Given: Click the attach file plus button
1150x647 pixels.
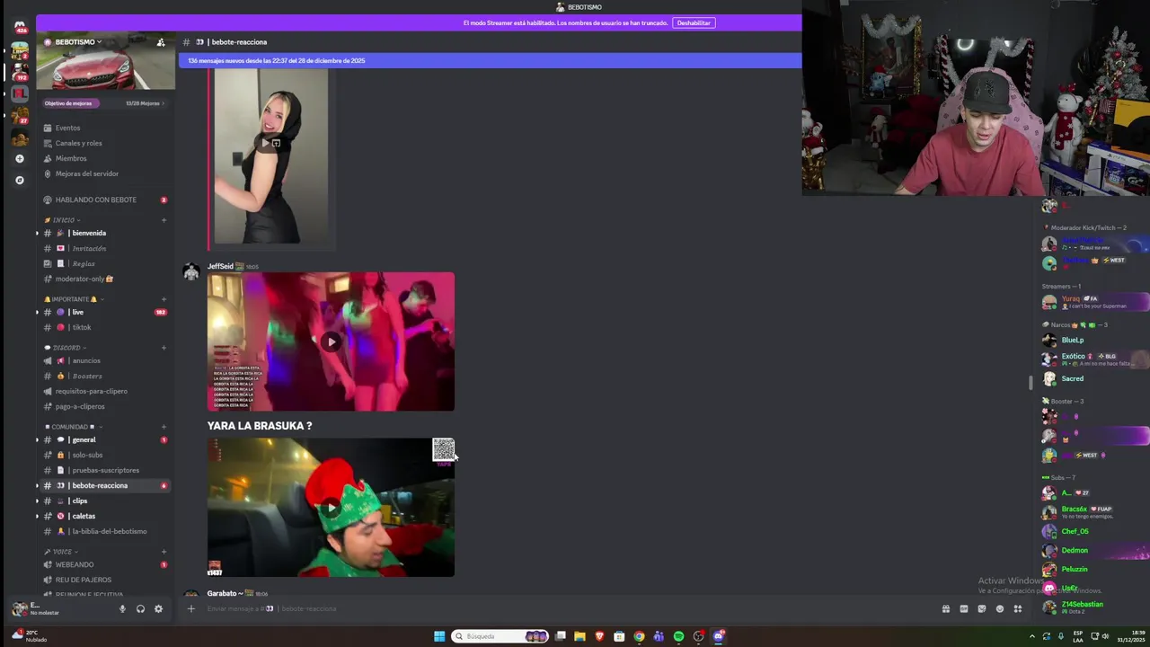Looking at the screenshot, I should pyautogui.click(x=190, y=608).
